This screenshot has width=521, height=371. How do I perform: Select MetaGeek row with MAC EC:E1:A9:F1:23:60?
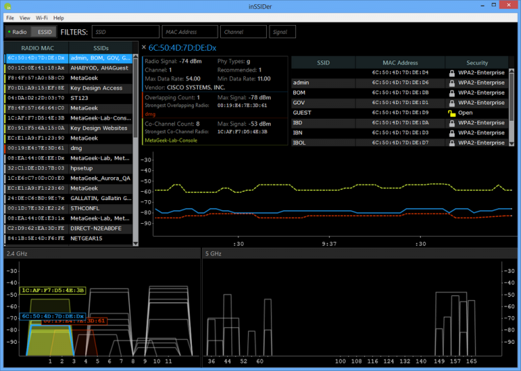click(68, 188)
